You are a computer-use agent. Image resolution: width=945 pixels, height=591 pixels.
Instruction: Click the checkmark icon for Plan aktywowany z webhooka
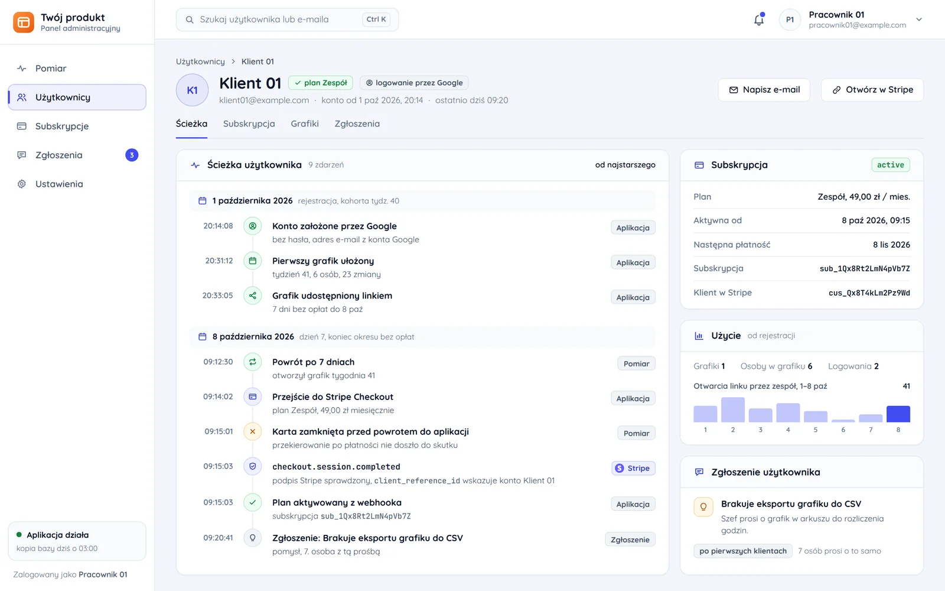pos(253,502)
